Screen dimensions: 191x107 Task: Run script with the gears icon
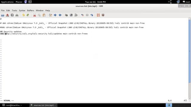tap(76, 15)
